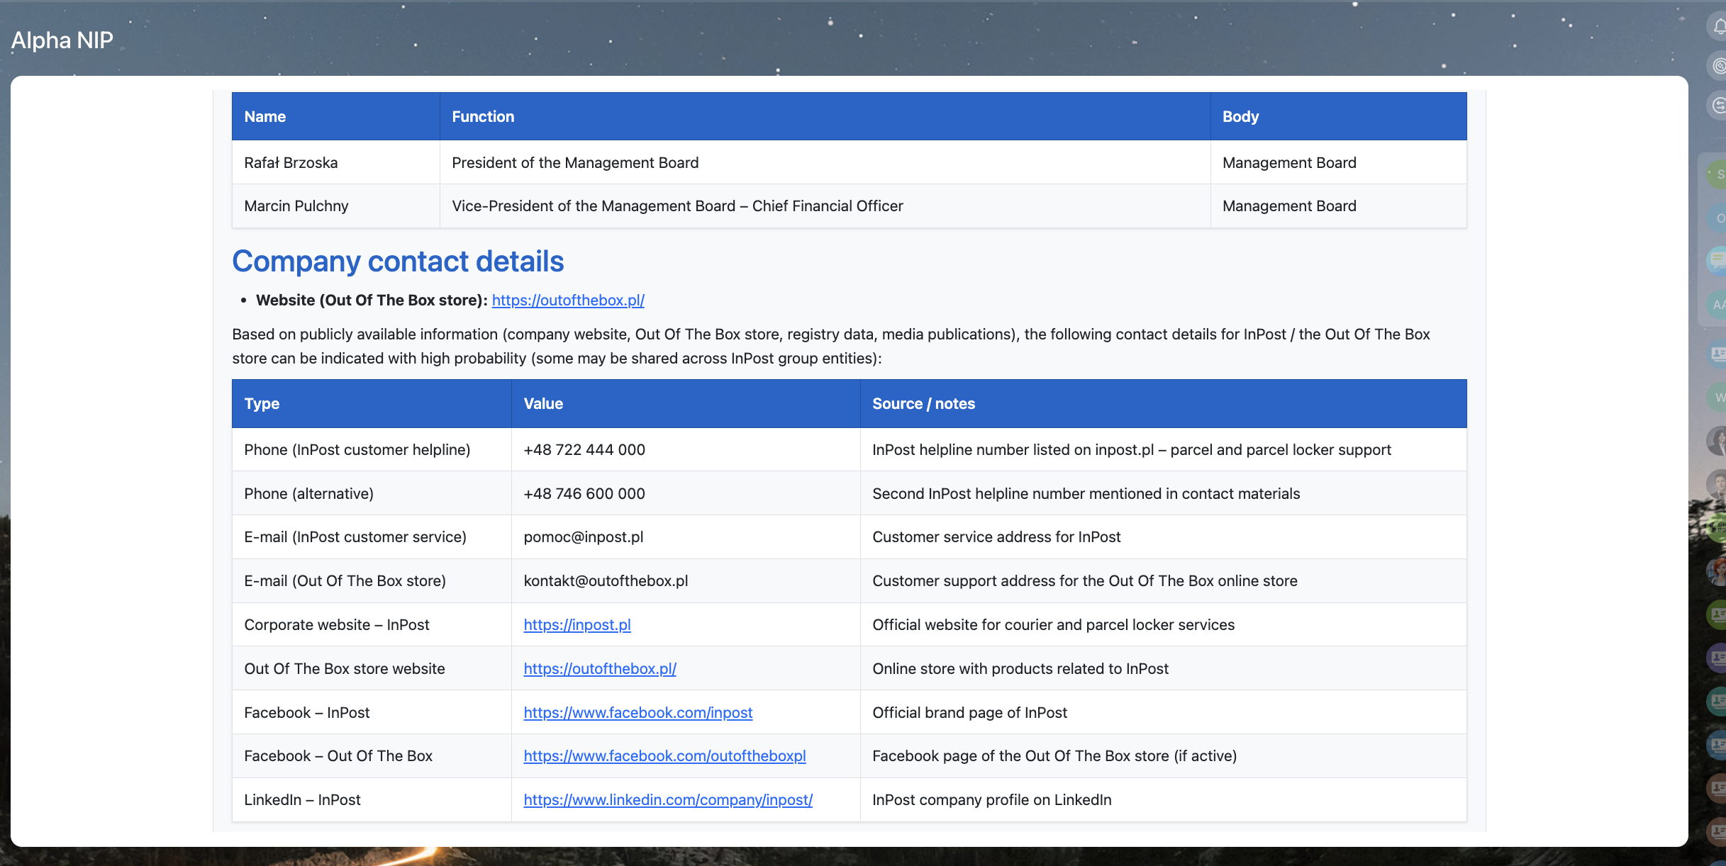Open the notifications bell icon
The image size is (1726, 866).
point(1718,27)
